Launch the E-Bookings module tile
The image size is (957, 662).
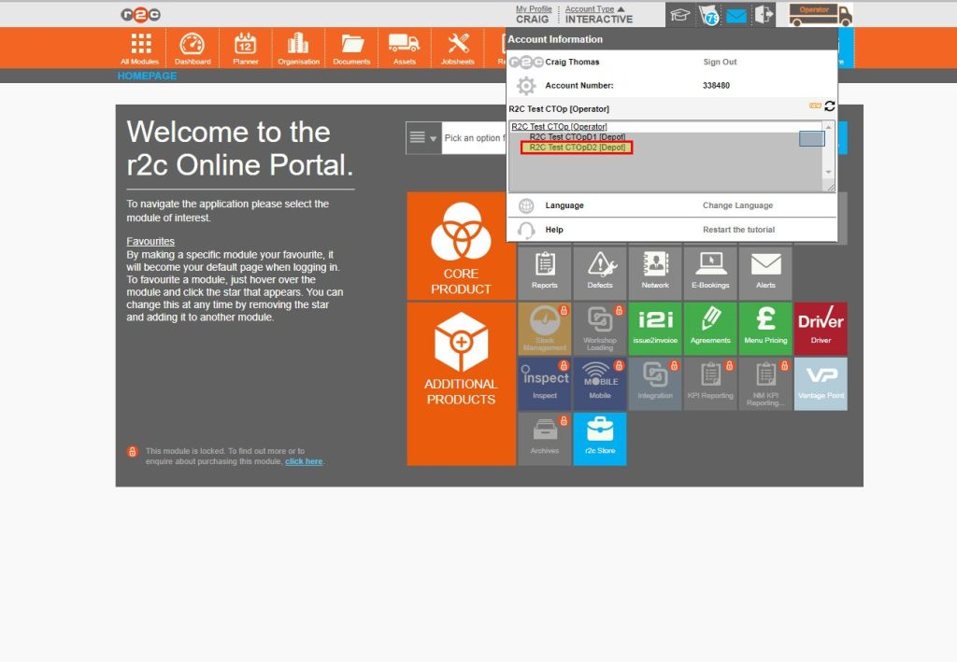[710, 271]
